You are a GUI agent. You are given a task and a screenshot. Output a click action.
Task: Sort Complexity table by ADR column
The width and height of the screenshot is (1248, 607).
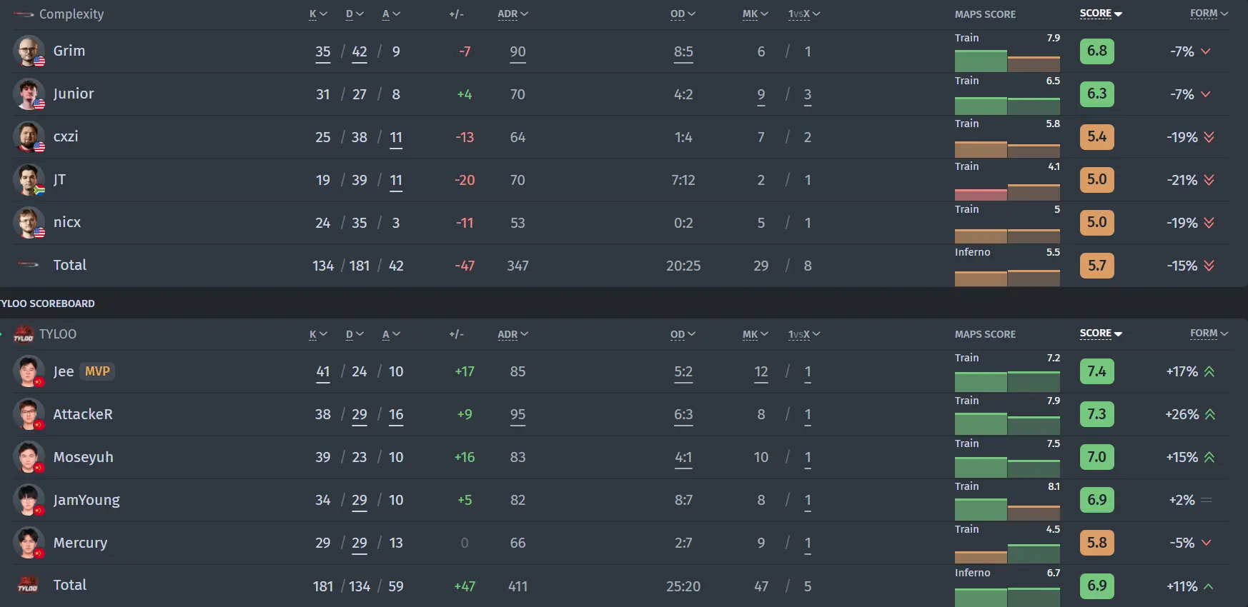point(512,14)
